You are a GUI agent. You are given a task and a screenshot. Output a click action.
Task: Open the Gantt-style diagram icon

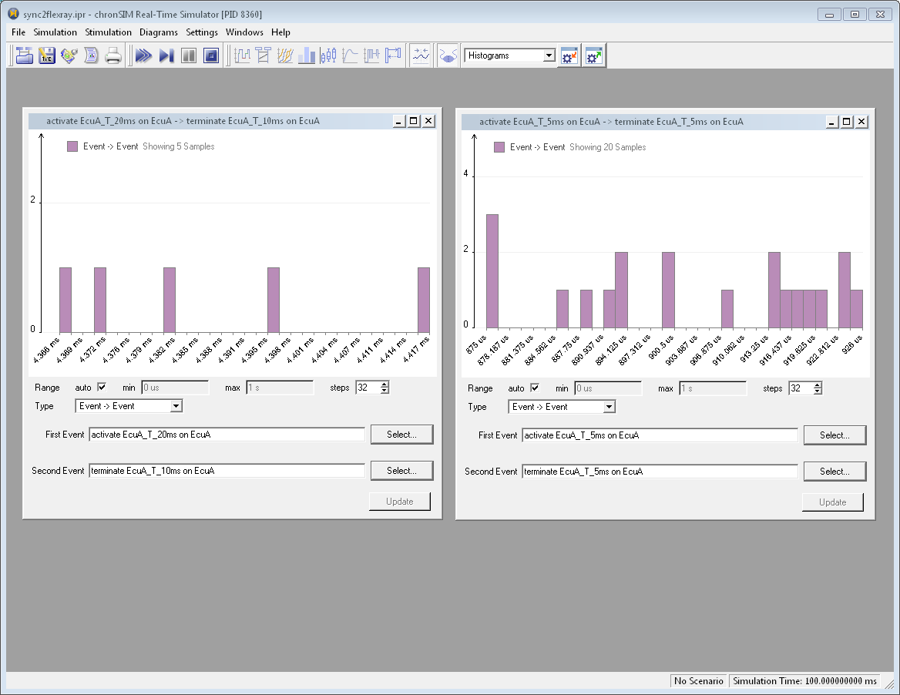pos(264,55)
